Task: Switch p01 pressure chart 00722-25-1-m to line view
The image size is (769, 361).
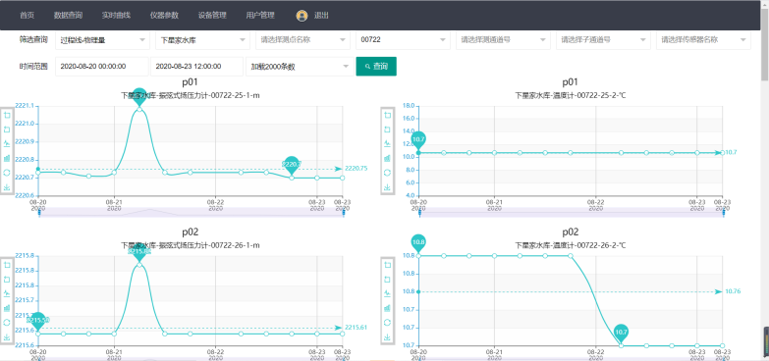Action: [7, 144]
